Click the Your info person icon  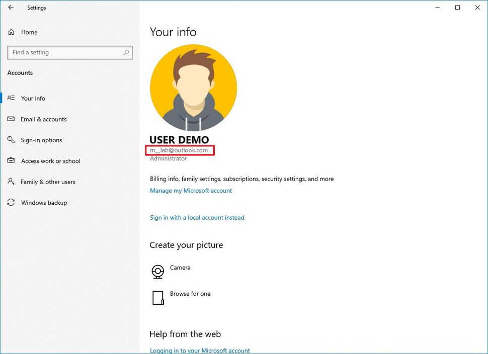click(11, 99)
